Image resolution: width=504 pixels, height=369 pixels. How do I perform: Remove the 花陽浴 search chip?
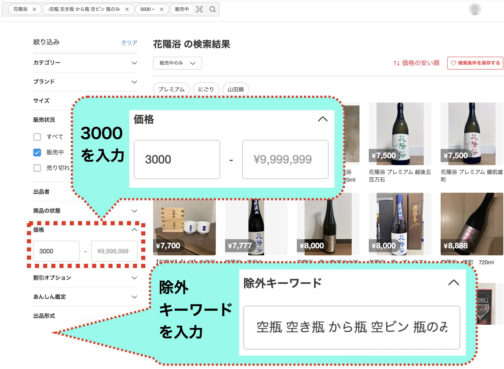click(x=35, y=9)
